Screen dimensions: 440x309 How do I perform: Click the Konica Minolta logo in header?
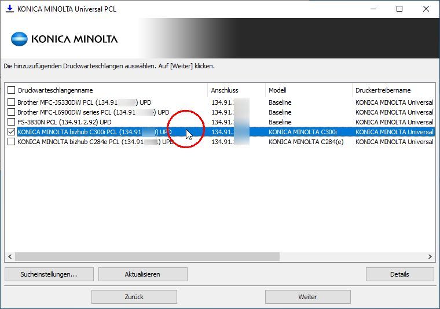click(x=64, y=39)
